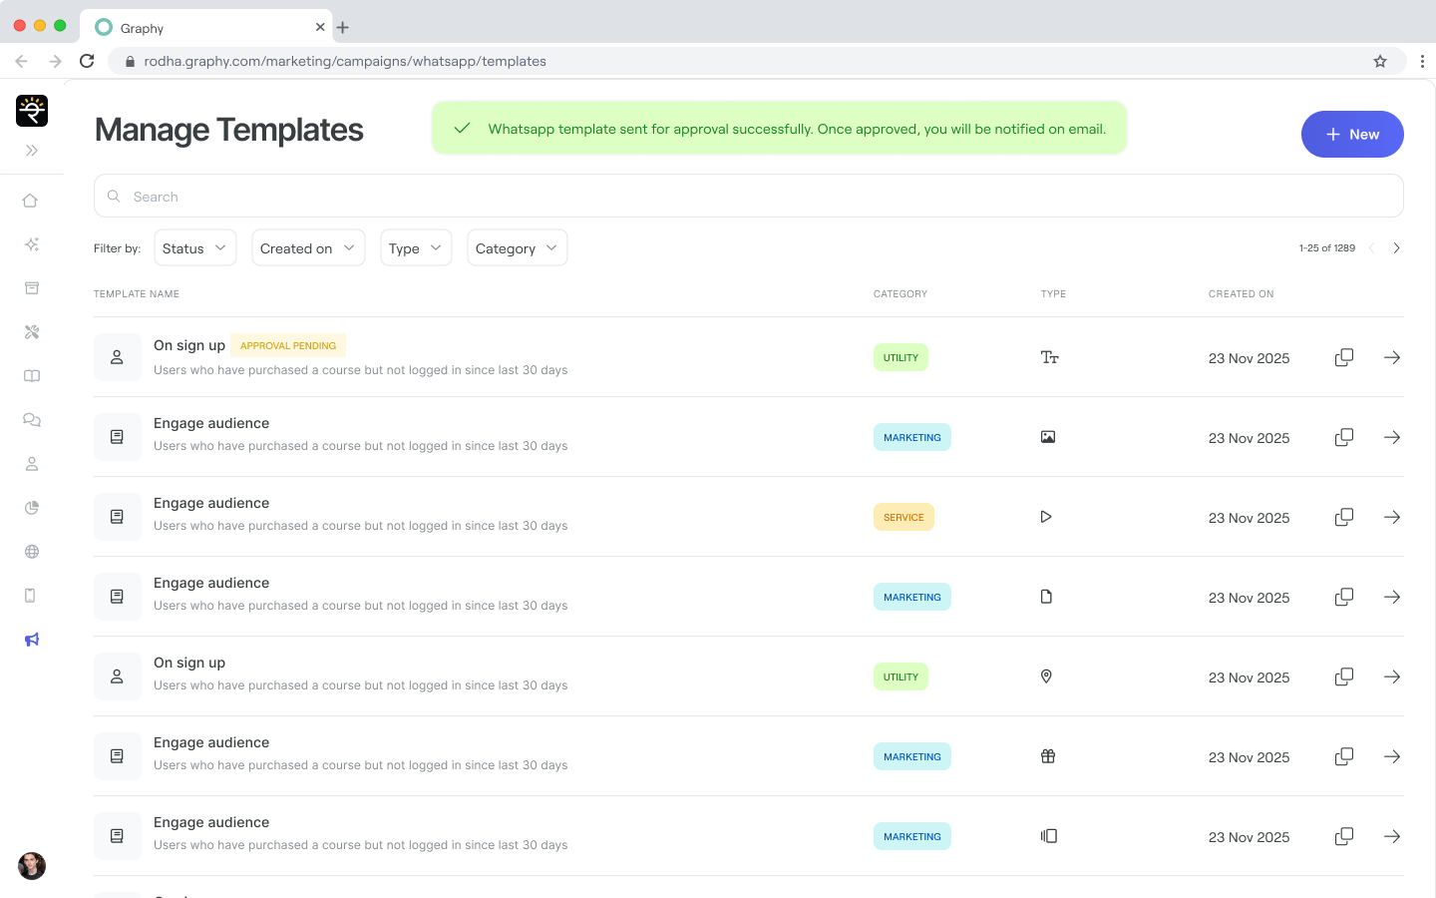Open the chat bubbles icon in sidebar
The width and height of the screenshot is (1436, 898).
pos(32,420)
